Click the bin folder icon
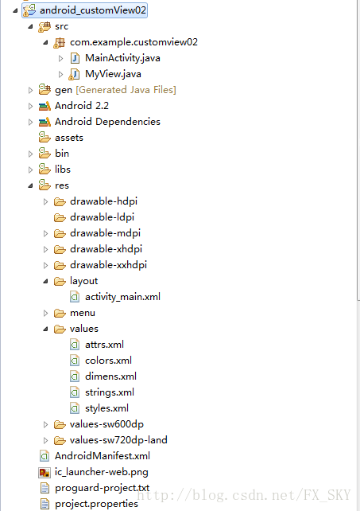Viewport: 360px width, 511px height. (x=45, y=154)
